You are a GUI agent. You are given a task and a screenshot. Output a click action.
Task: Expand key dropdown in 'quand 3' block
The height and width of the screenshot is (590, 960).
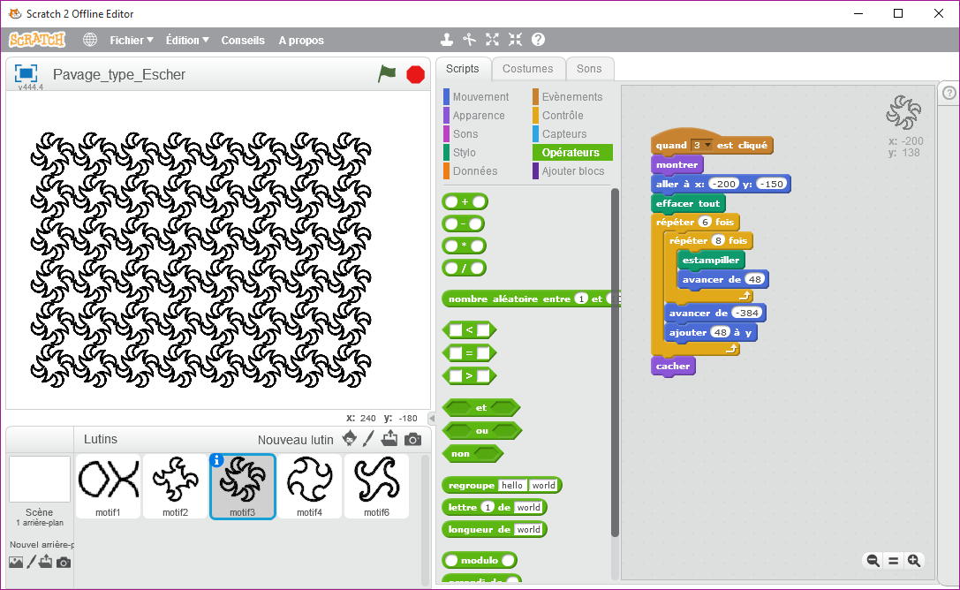[706, 145]
